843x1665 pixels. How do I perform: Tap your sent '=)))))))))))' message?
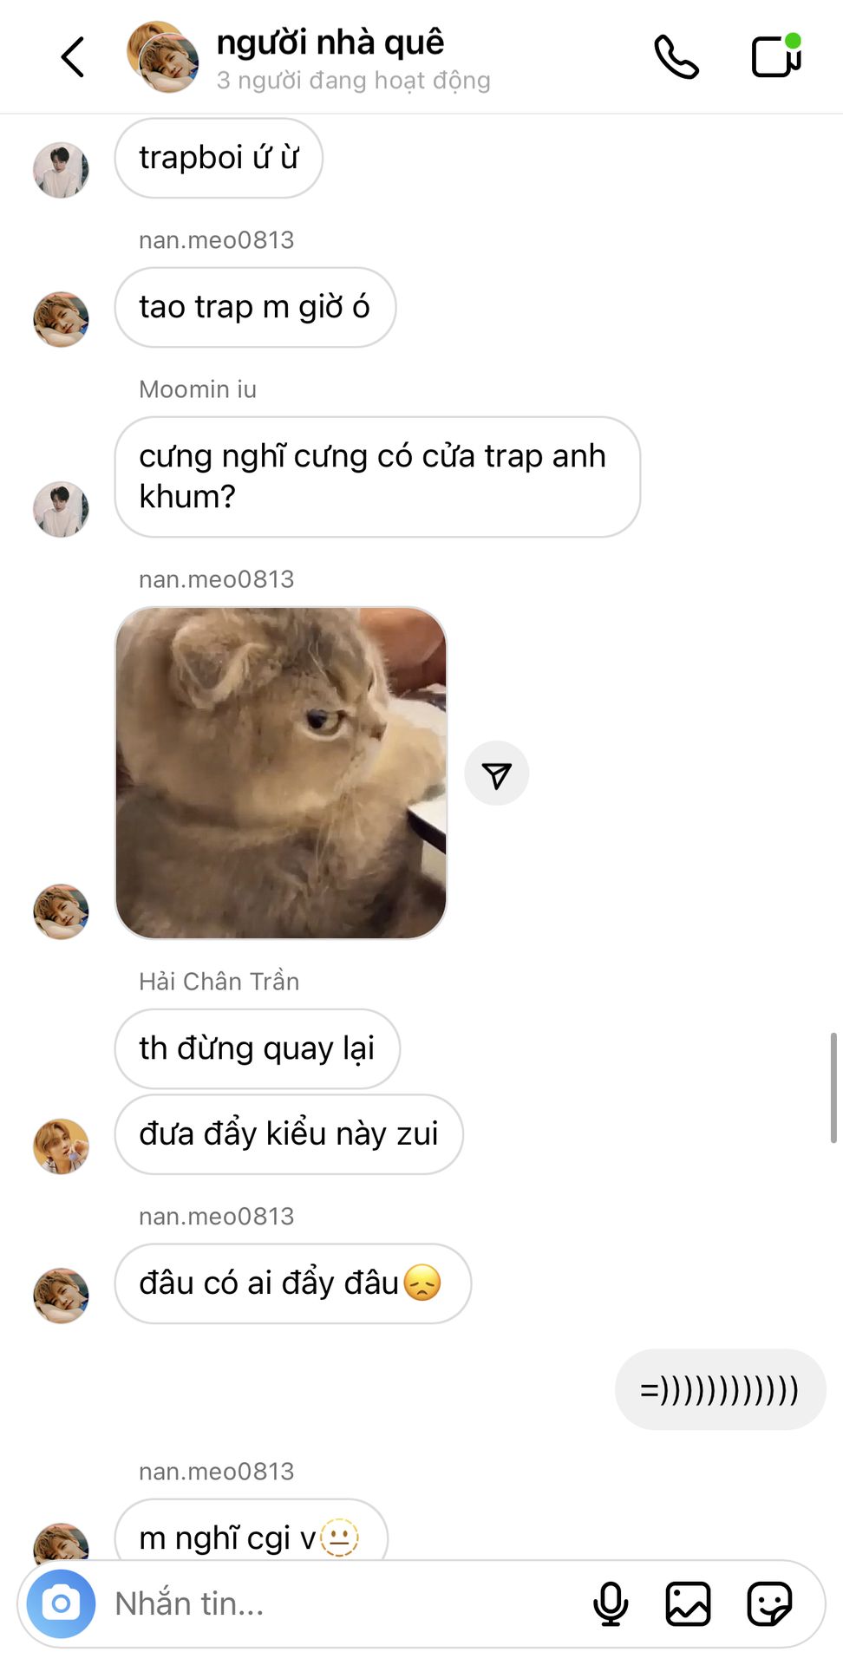pyautogui.click(x=720, y=1389)
